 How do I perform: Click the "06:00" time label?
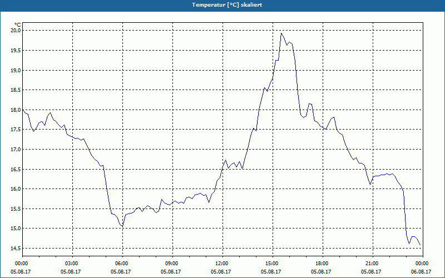tap(122, 264)
